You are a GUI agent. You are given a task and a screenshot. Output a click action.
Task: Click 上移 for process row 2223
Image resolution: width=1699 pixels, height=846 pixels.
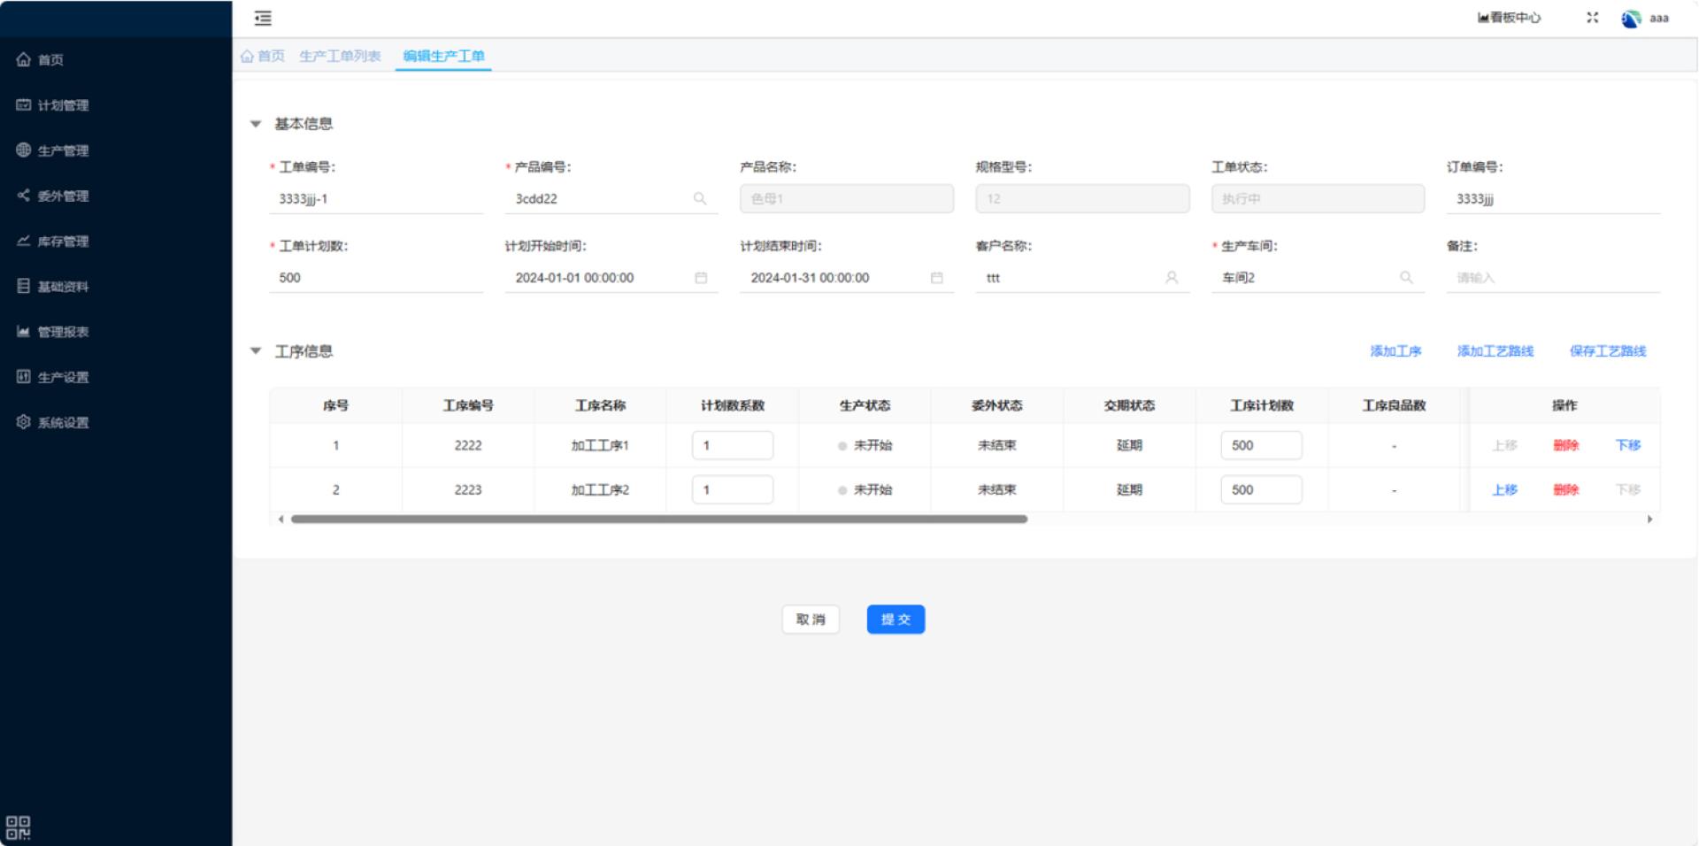click(1504, 489)
